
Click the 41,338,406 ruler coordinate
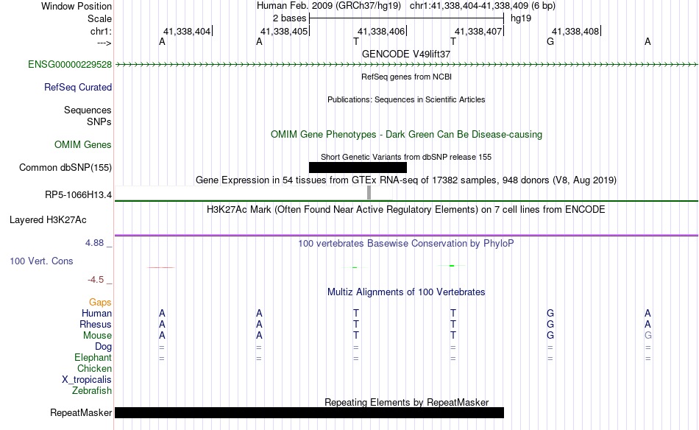(381, 31)
